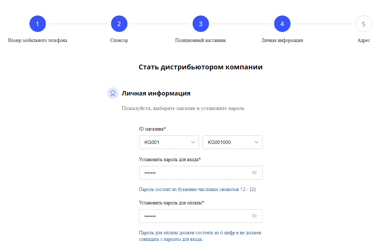Click the 'Адрес' step label
Image resolution: width=381 pixels, height=249 pixels.
364,41
